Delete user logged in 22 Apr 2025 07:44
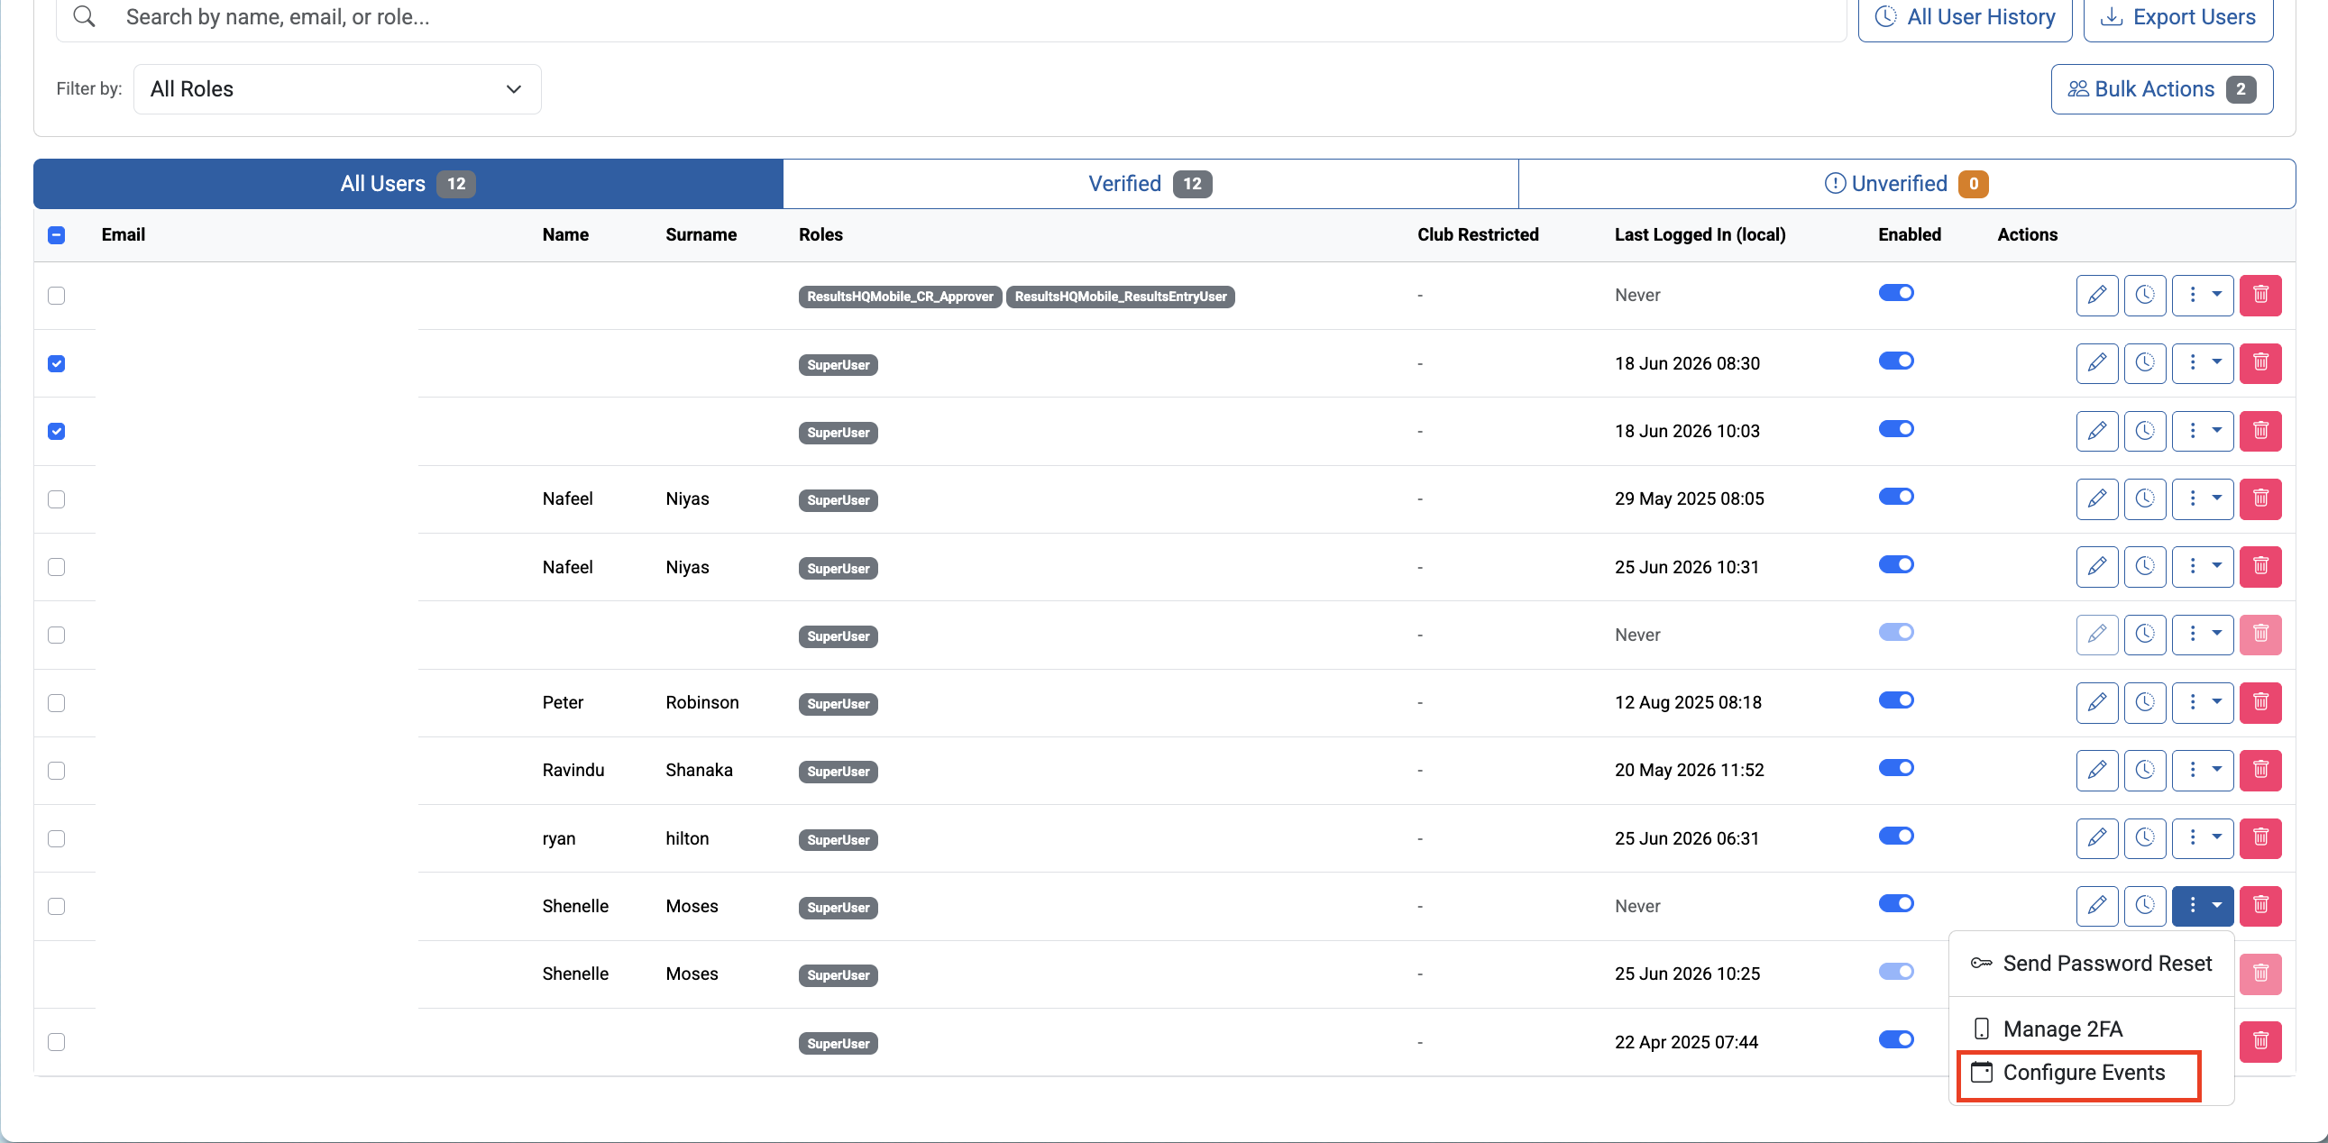The width and height of the screenshot is (2328, 1143). tap(2260, 1042)
